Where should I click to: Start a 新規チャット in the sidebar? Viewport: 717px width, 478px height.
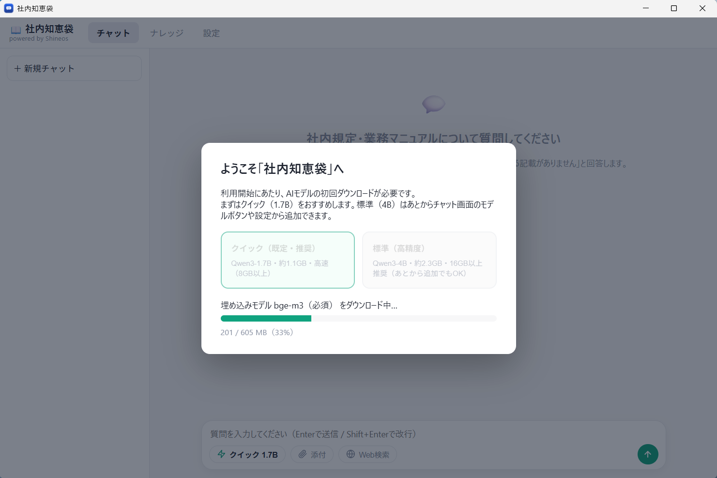(x=74, y=68)
